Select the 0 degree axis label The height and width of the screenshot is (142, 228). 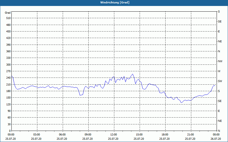[10, 131]
